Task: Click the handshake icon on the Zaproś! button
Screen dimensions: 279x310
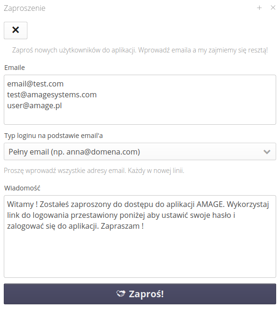Action: coord(121,293)
